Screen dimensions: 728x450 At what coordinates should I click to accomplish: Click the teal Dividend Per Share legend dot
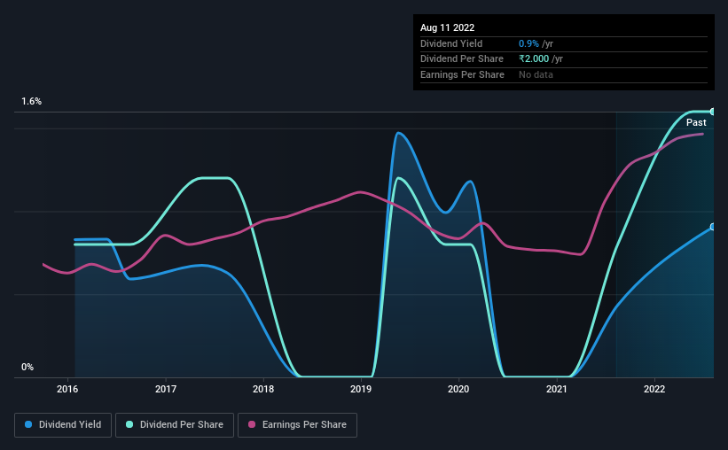[129, 424]
